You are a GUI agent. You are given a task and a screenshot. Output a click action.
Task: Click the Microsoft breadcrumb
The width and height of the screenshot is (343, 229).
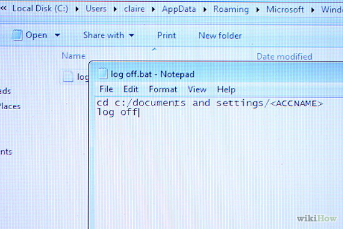pyautogui.click(x=285, y=9)
